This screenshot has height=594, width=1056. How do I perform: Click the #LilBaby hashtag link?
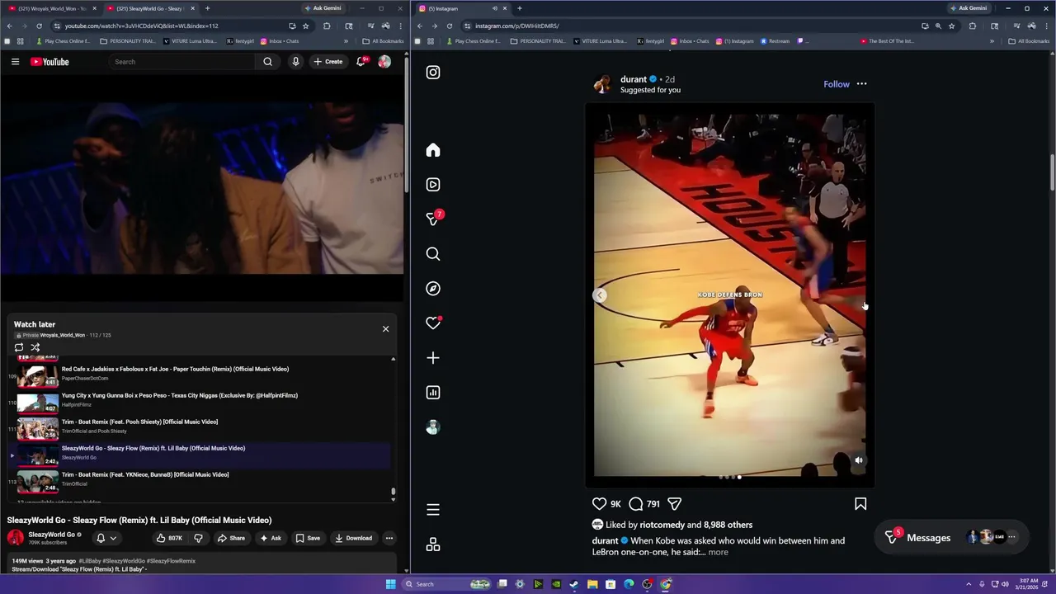pyautogui.click(x=90, y=561)
